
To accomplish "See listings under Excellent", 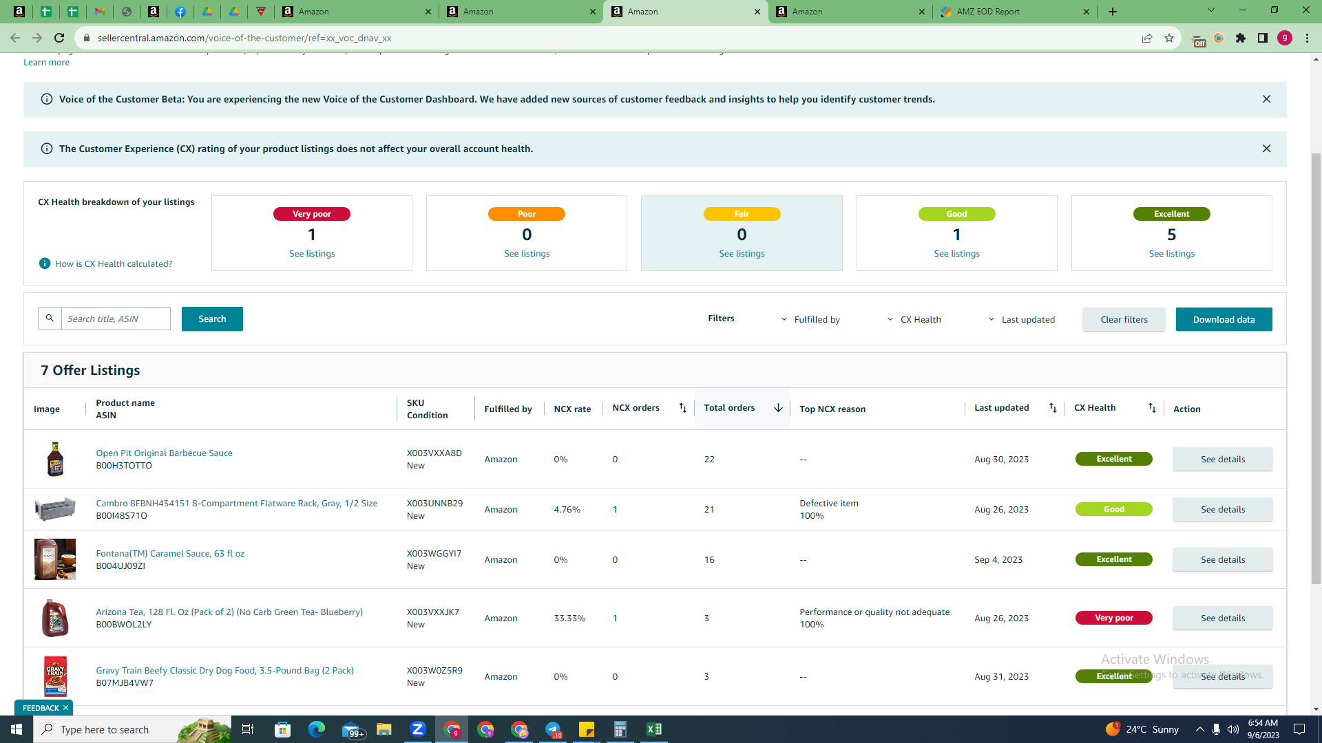I will [1171, 254].
